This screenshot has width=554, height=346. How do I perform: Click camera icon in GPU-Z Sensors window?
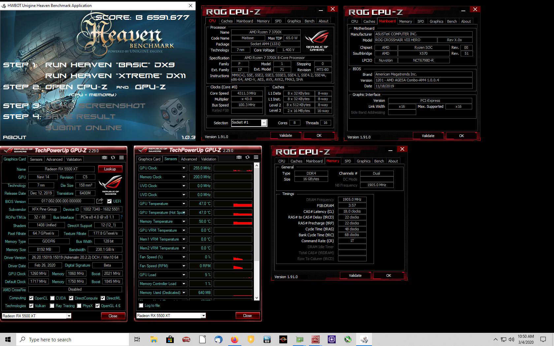(239, 158)
